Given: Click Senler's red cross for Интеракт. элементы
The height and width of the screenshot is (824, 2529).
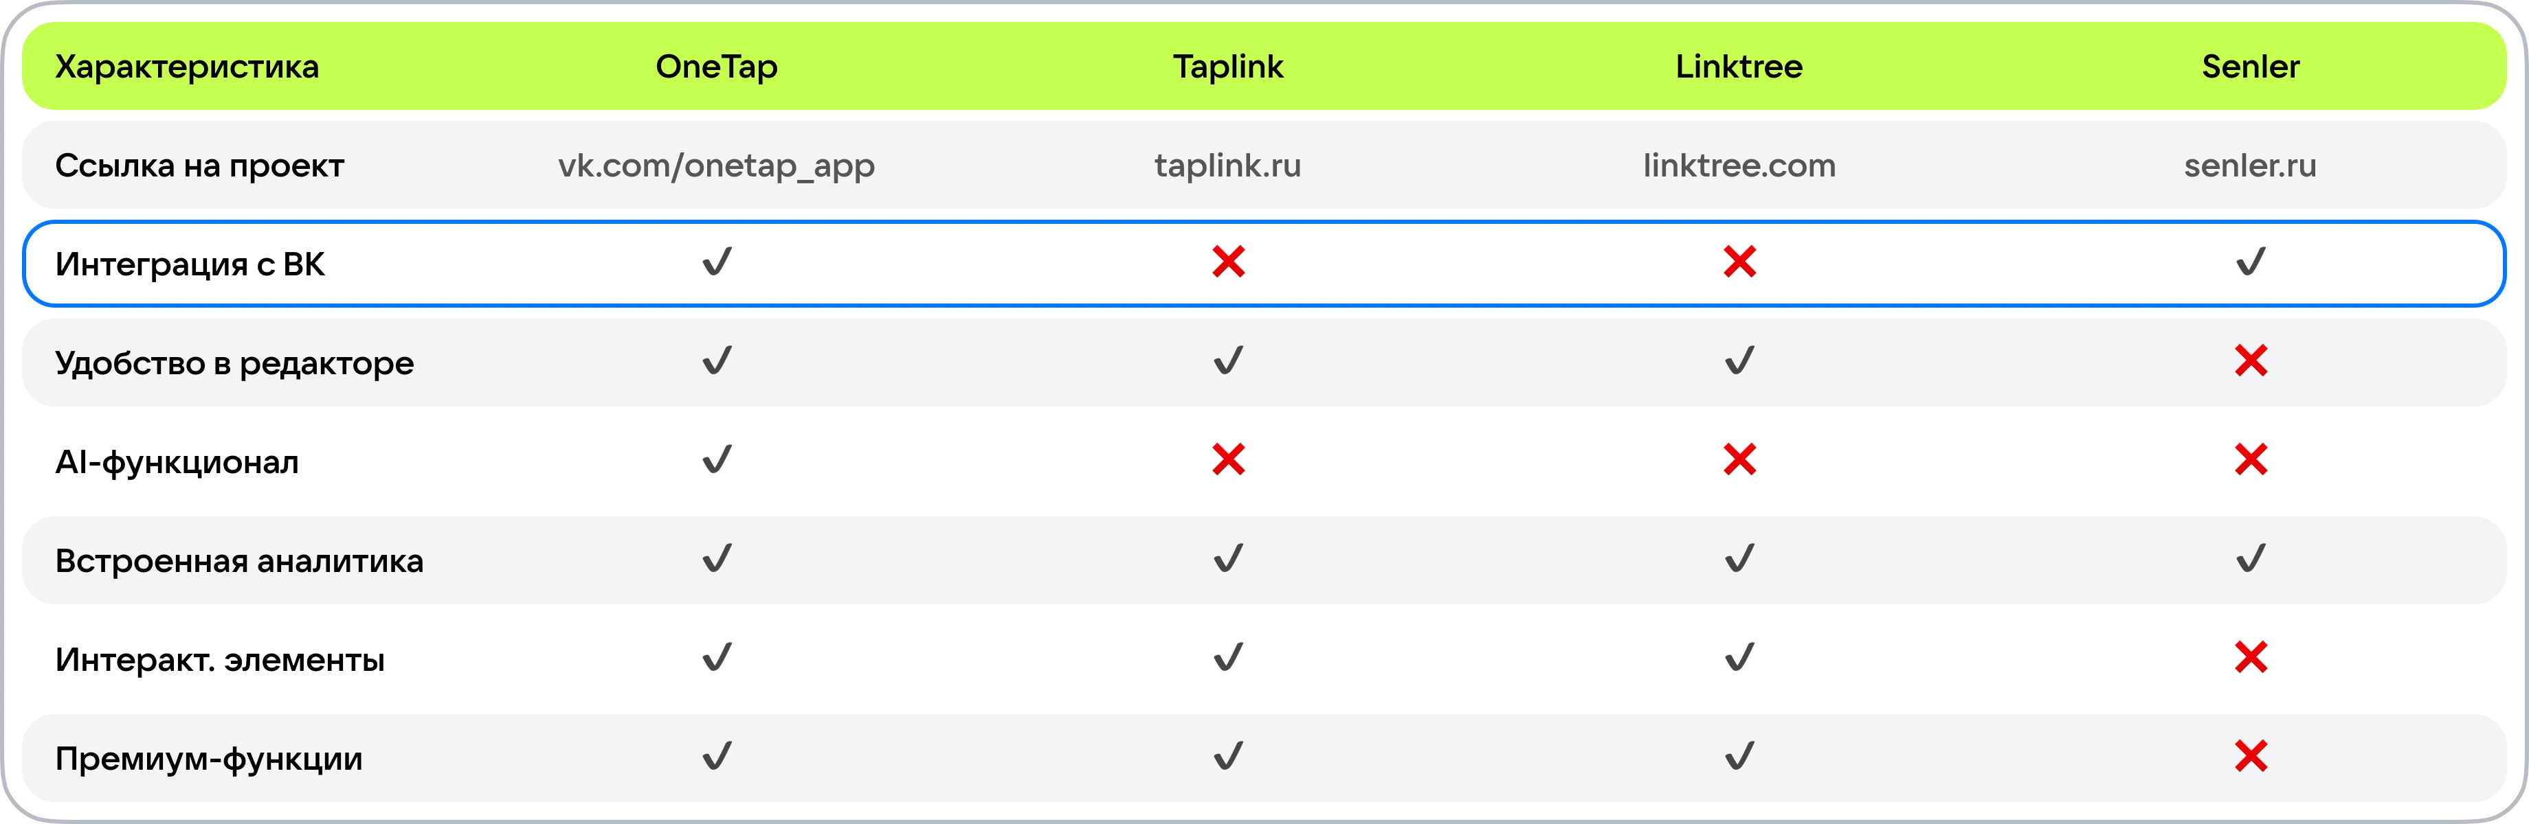Looking at the screenshot, I should pos(2250,657).
